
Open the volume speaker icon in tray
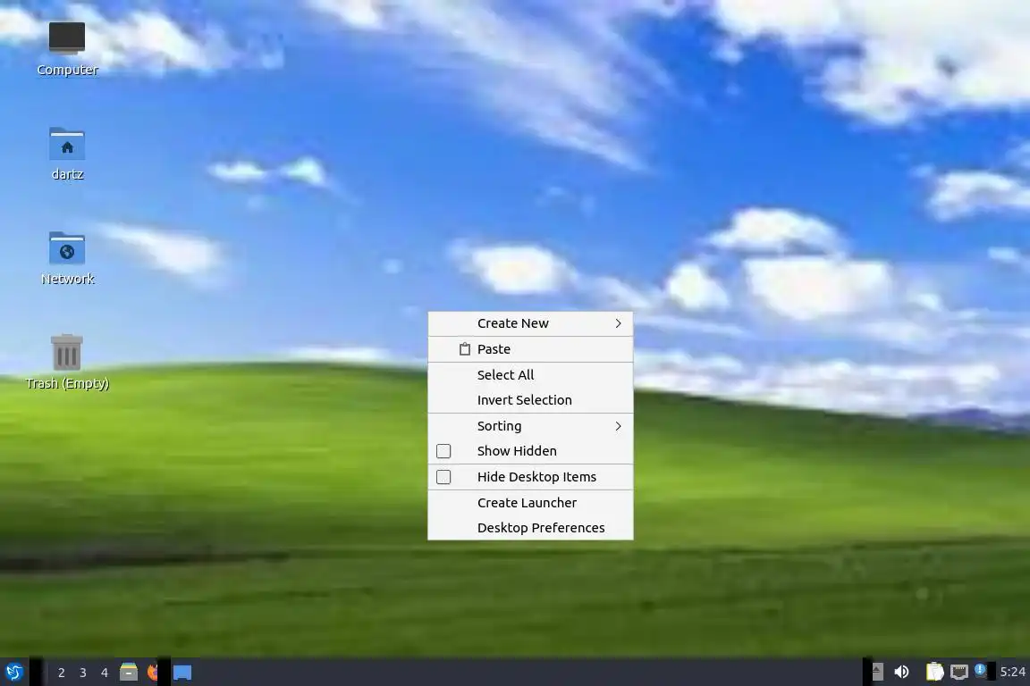click(901, 672)
